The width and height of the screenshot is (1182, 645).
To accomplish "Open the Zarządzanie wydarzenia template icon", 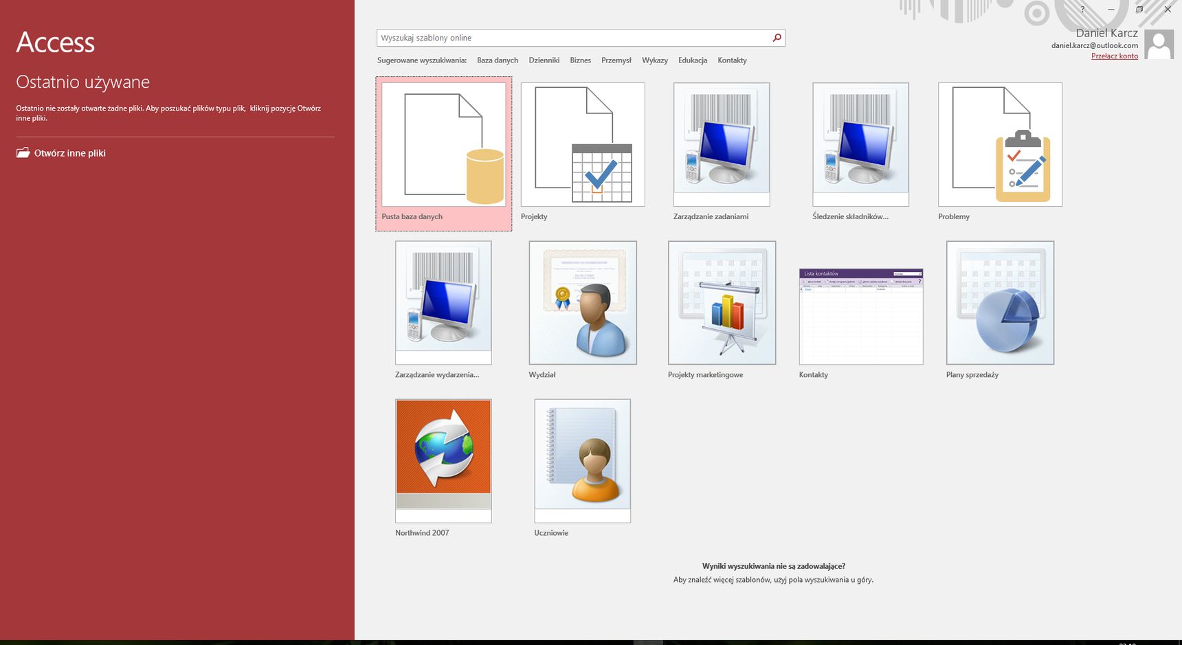I will tap(443, 303).
